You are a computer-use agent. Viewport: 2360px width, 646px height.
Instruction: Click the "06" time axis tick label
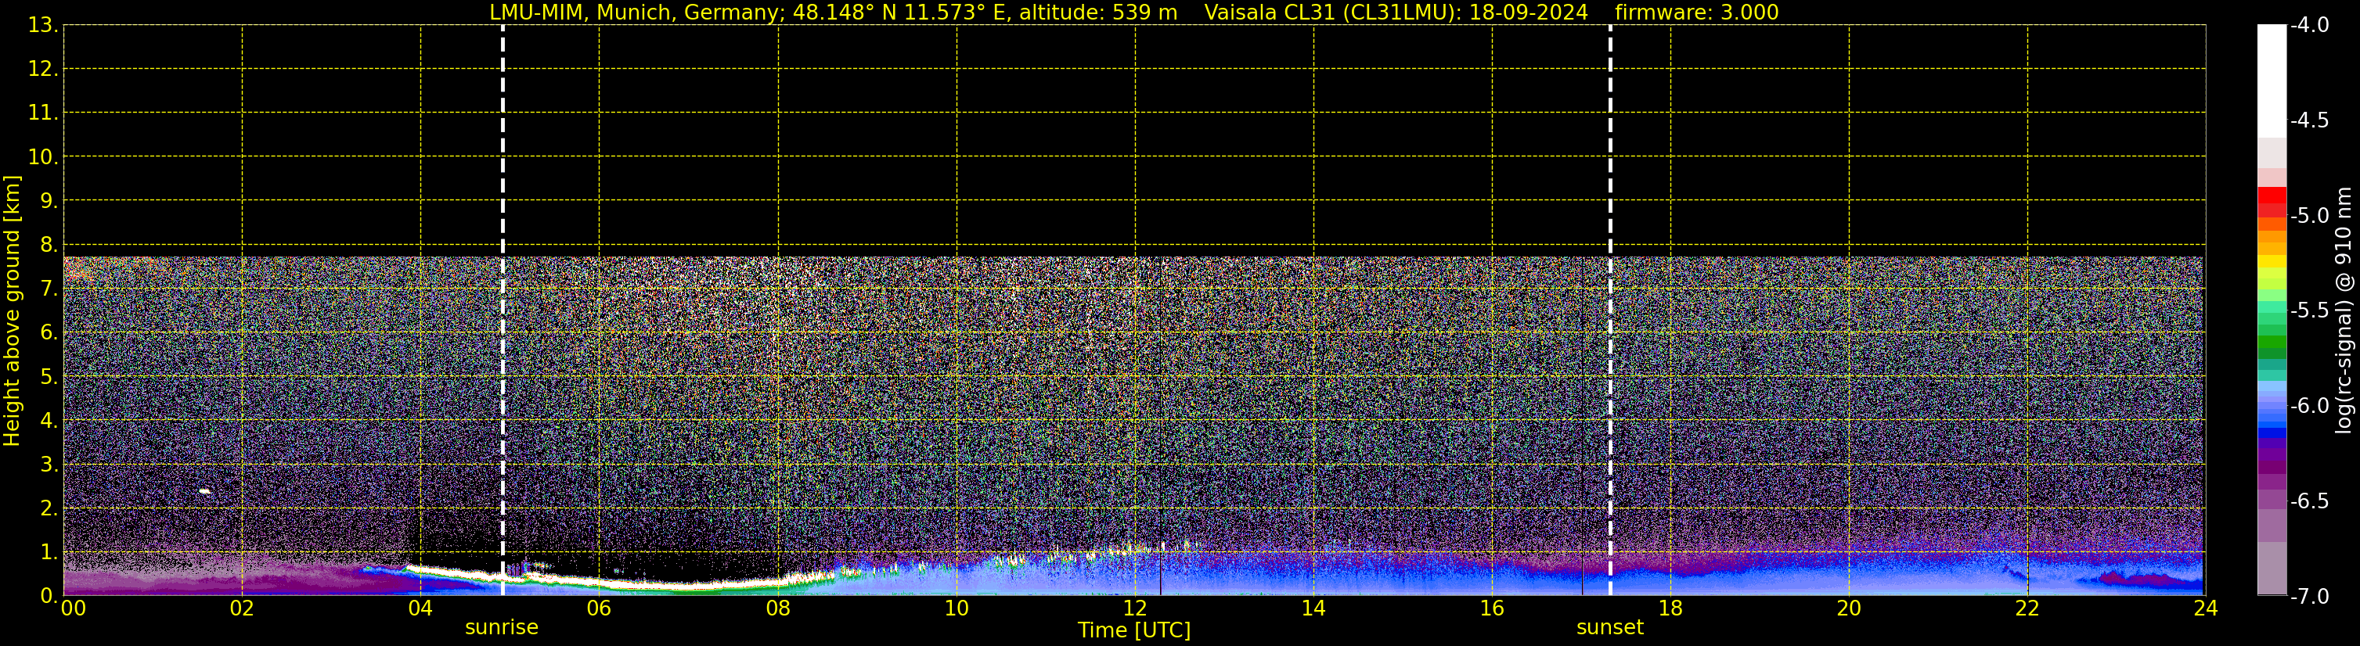point(599,608)
